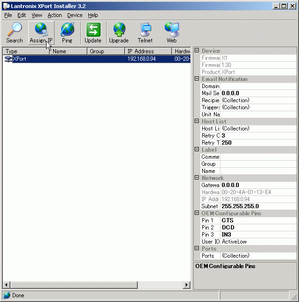Select the User IO ActiveLow value
The width and height of the screenshot is (299, 302).
(x=258, y=242)
